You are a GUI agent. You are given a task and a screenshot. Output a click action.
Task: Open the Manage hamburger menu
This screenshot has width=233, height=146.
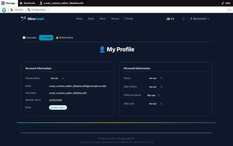8,3
